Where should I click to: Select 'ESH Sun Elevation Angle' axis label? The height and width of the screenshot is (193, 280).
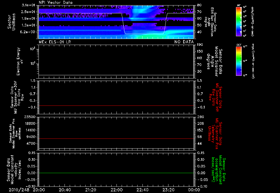click(210, 22)
